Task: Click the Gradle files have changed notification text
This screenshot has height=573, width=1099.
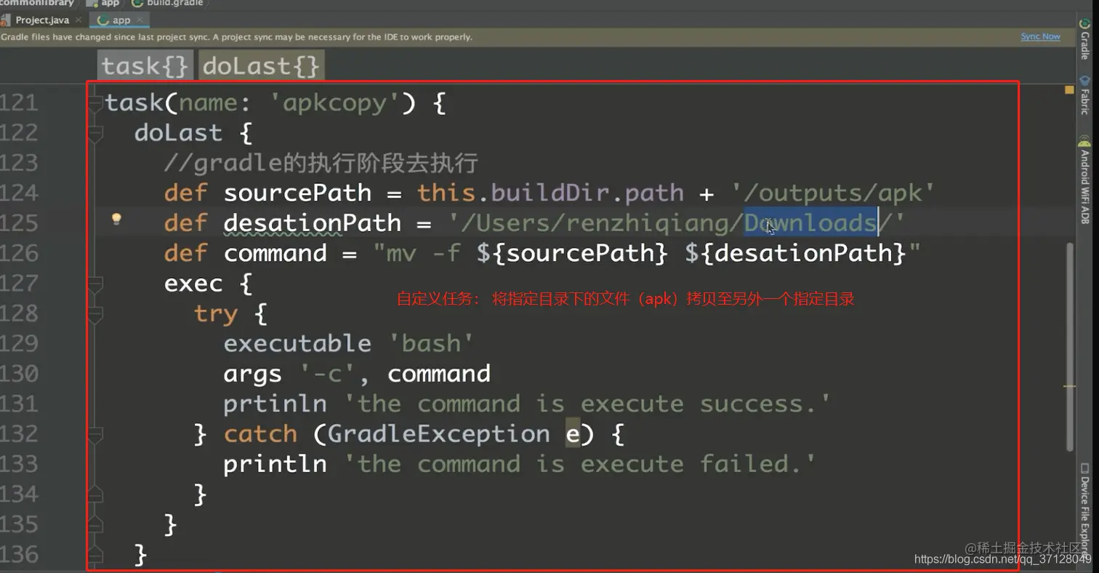Action: click(x=236, y=36)
